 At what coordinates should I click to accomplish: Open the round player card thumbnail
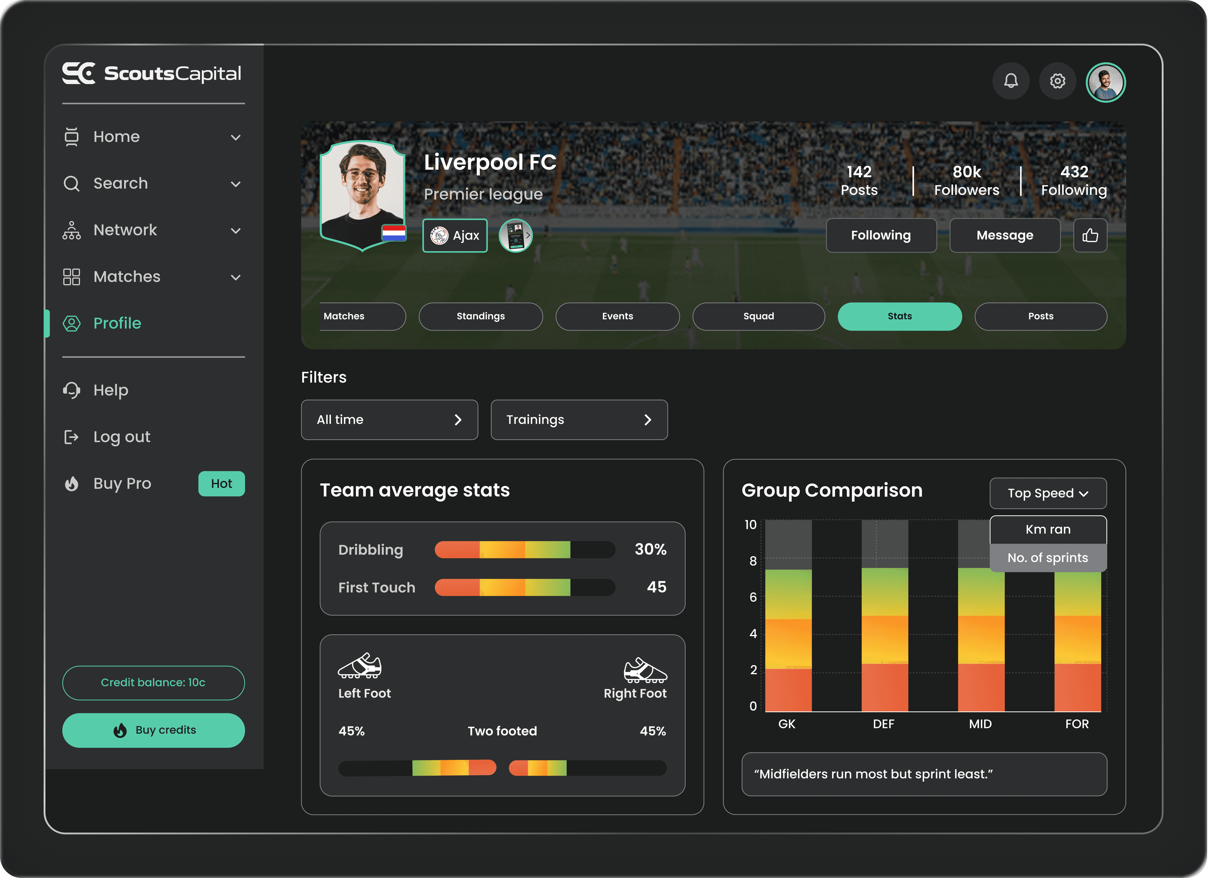pyautogui.click(x=515, y=235)
